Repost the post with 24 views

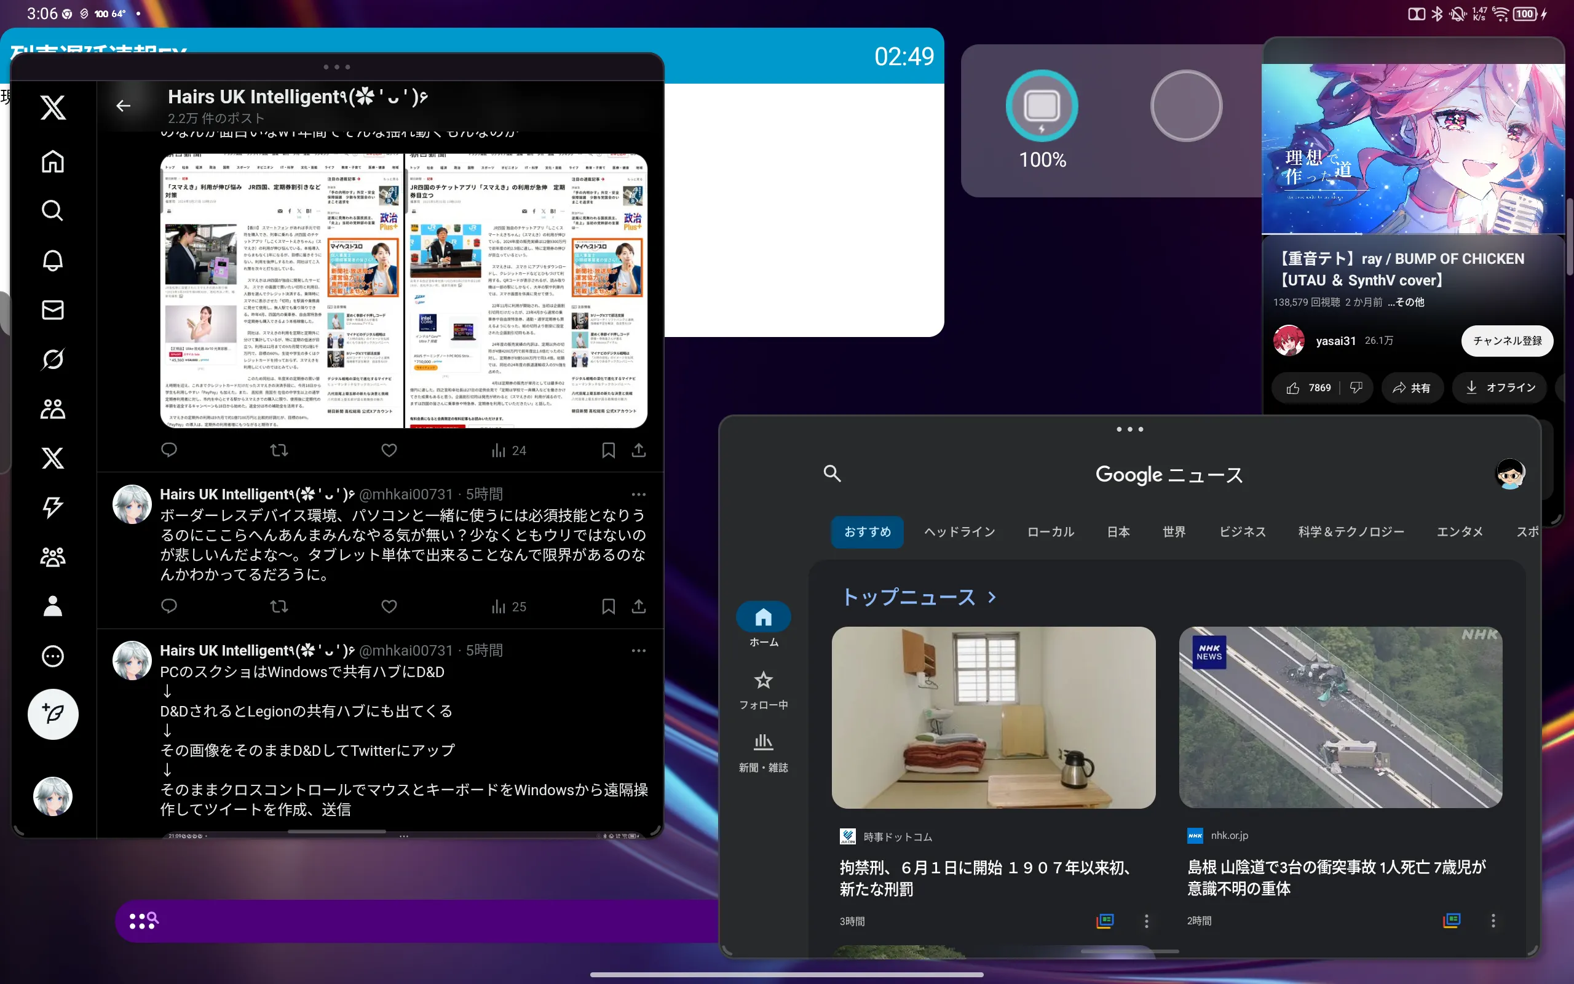[x=279, y=450]
